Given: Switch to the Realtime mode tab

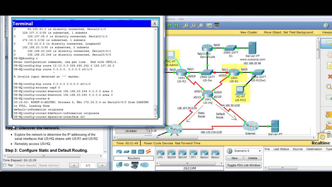Looking at the screenshot, I should (x=321, y=143).
